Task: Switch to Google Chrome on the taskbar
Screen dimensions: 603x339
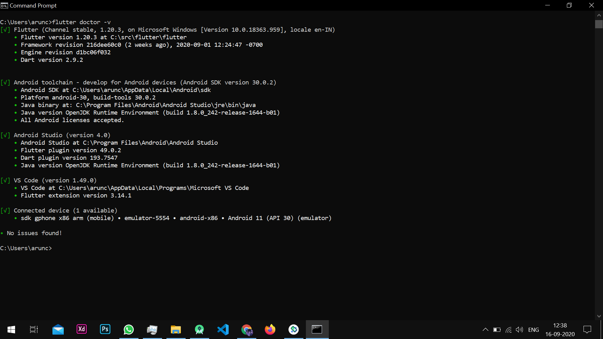Action: [247, 330]
